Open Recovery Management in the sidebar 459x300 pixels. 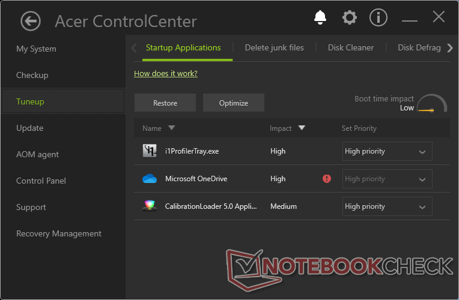pyautogui.click(x=59, y=233)
